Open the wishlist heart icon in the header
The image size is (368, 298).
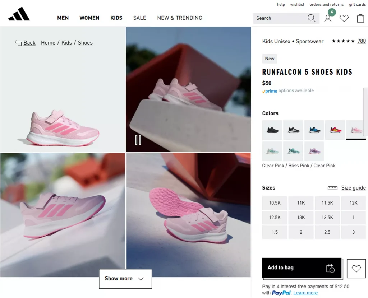click(x=344, y=18)
